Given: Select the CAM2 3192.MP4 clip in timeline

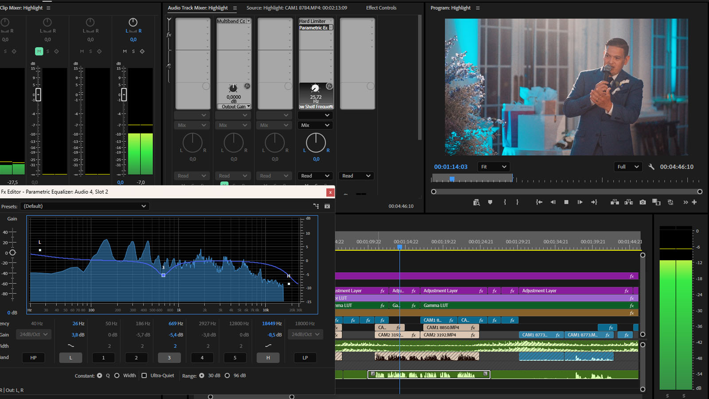Looking at the screenshot, I should [x=449, y=335].
